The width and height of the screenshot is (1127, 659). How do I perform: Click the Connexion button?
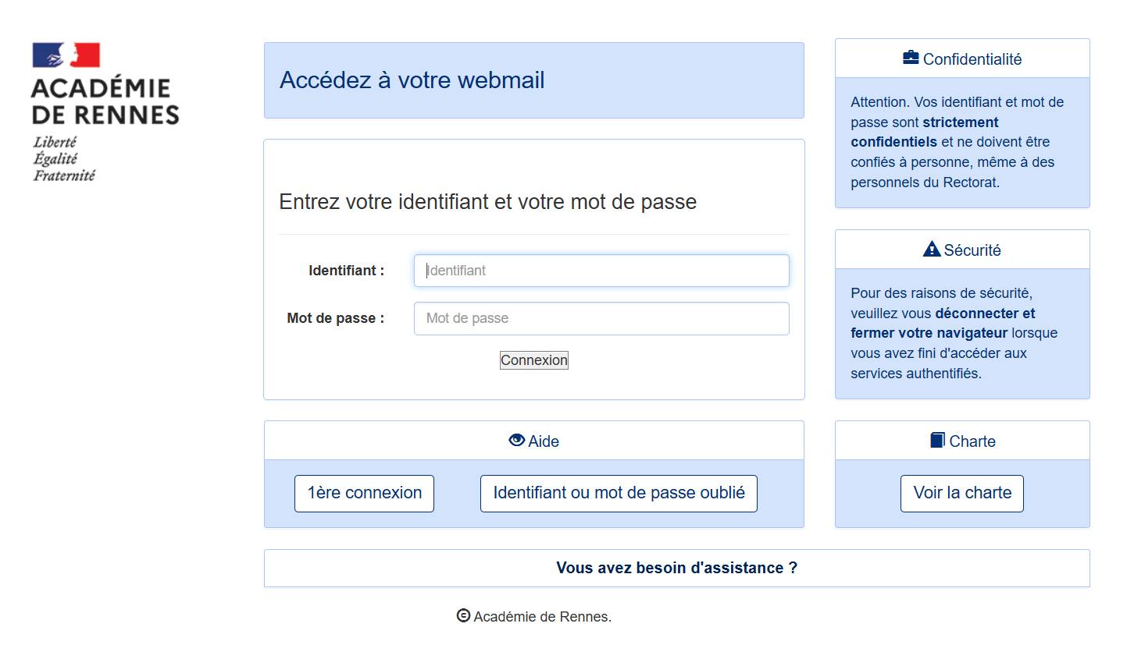tap(534, 360)
